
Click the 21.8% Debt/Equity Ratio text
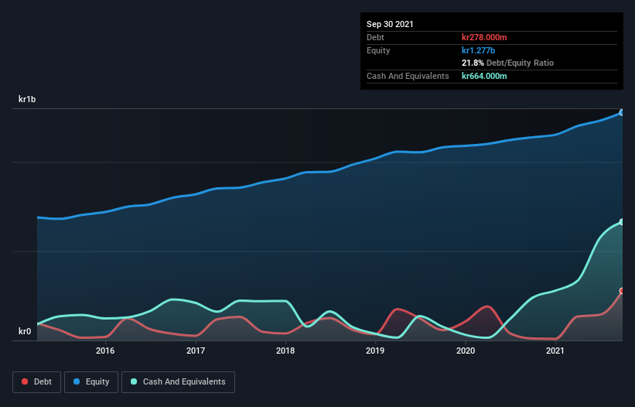coord(508,63)
